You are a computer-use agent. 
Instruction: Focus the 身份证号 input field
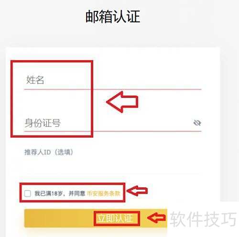coord(113,123)
